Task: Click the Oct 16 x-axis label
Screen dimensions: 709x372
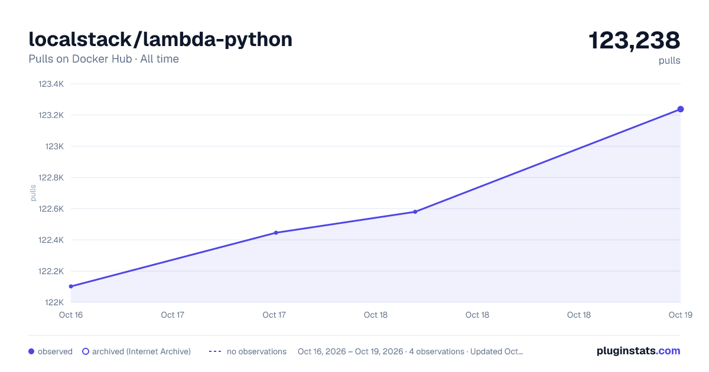Action: 71,315
